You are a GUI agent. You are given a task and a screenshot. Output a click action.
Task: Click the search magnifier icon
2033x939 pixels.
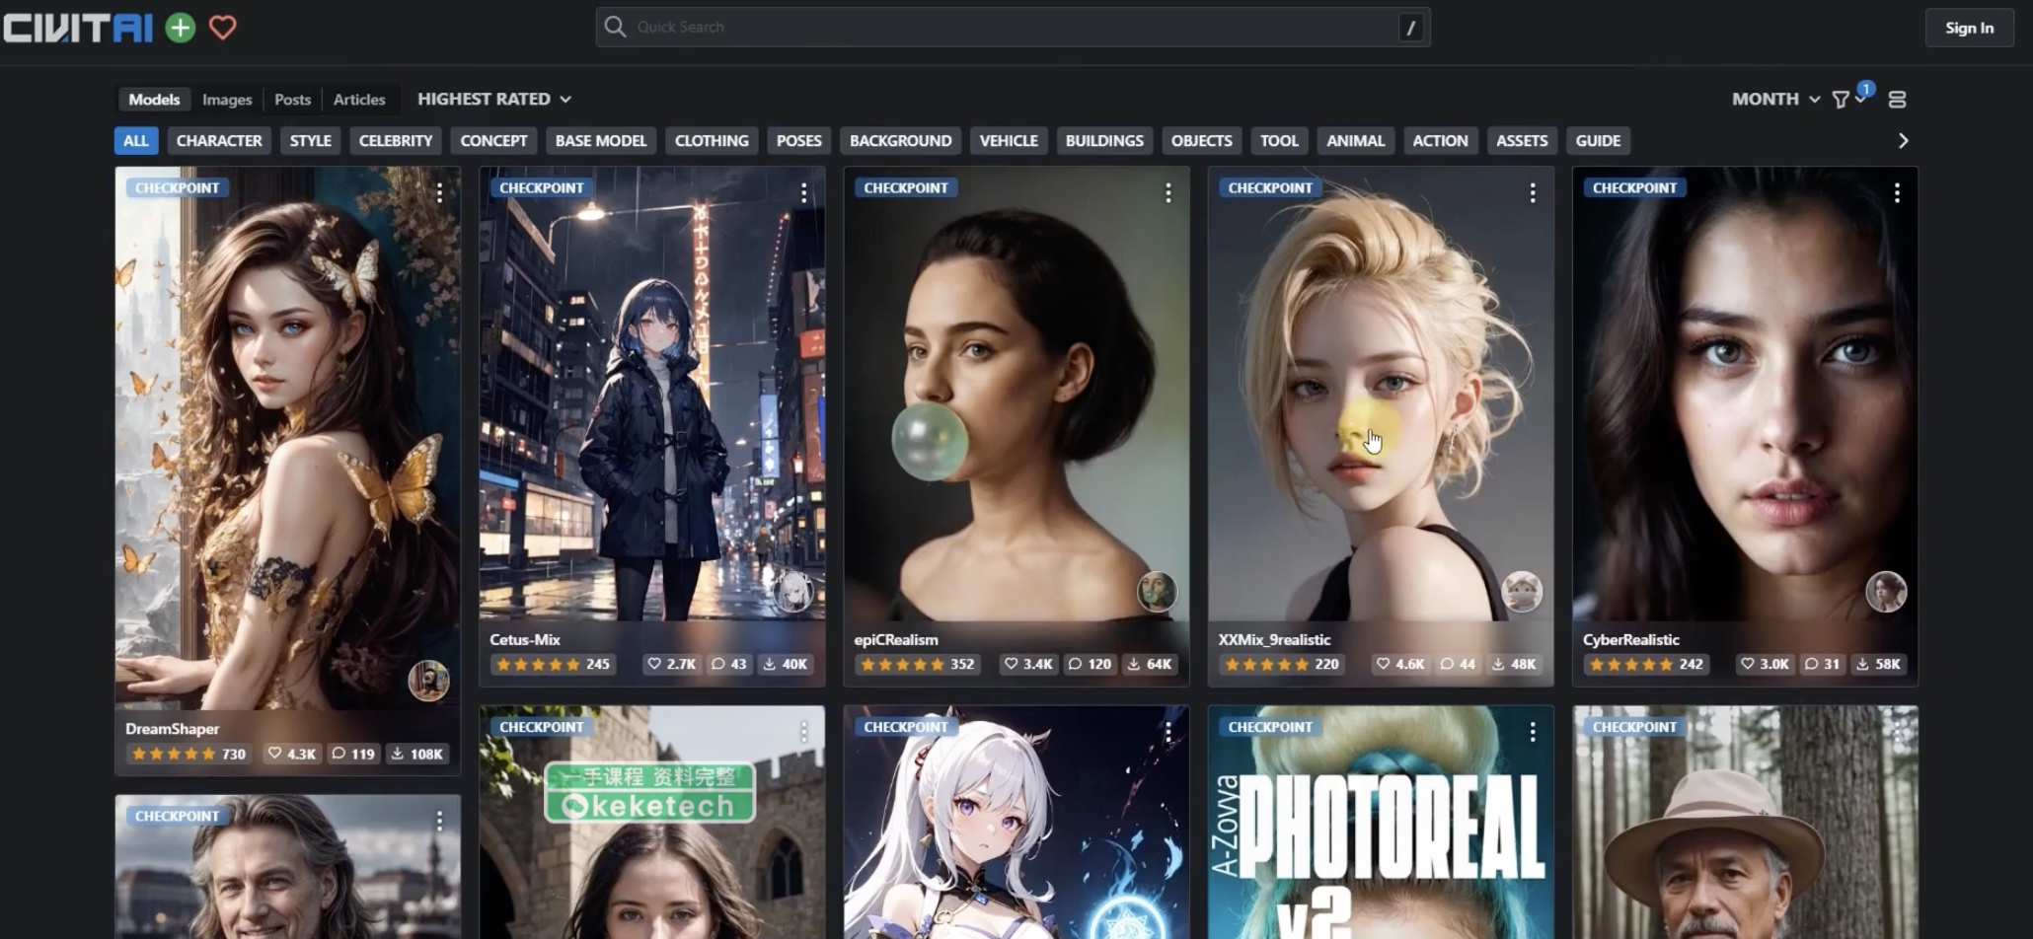pos(615,27)
